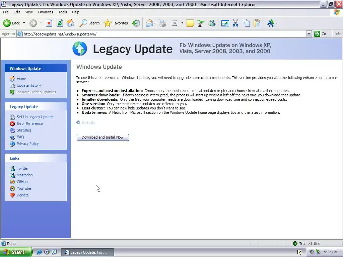Open the YouTube link

(x=24, y=188)
